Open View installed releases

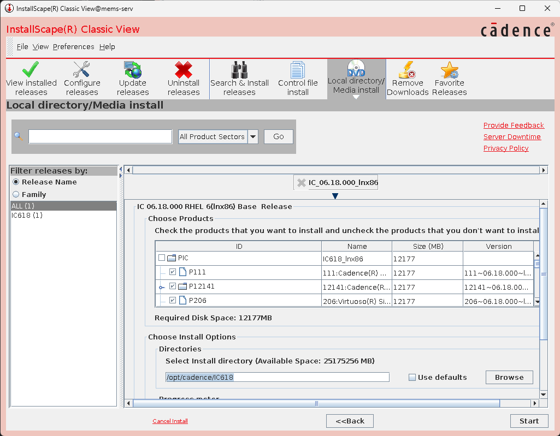tap(31, 79)
